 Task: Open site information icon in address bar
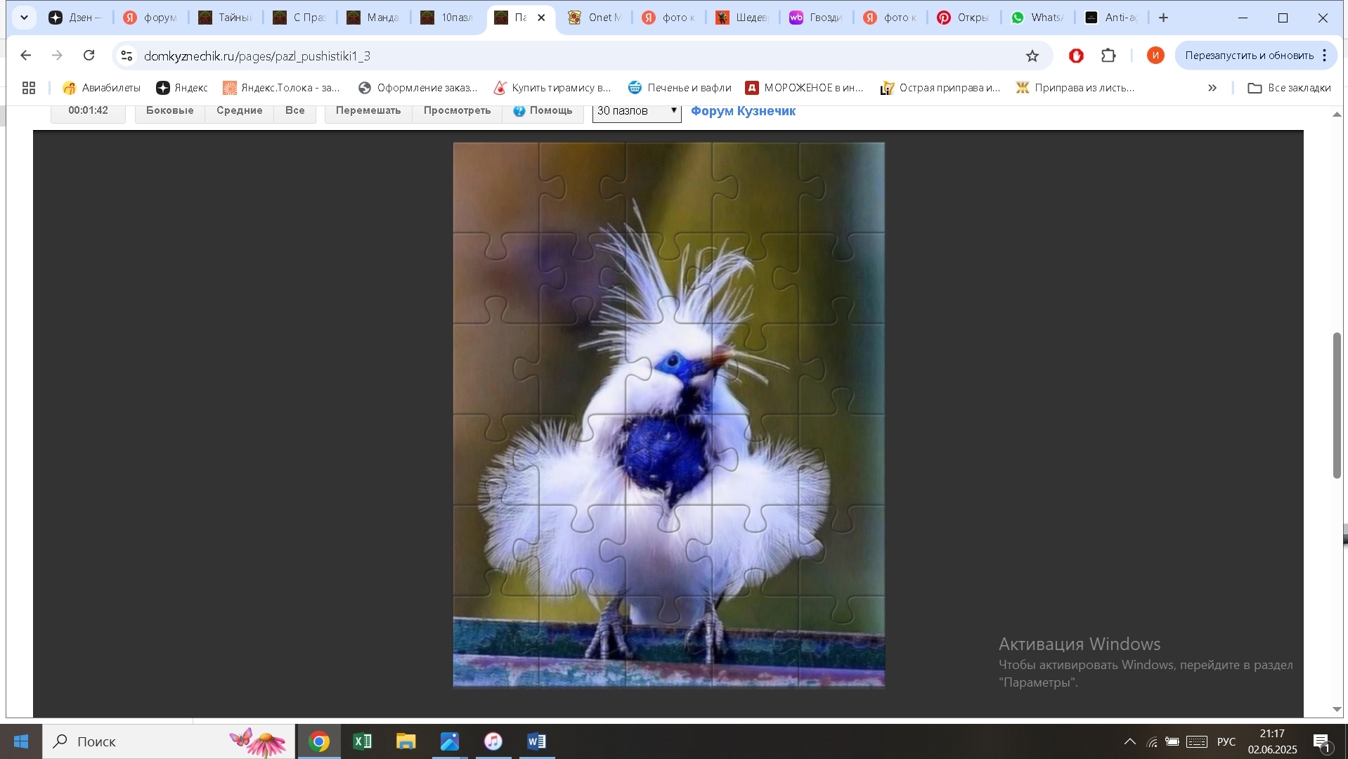[x=127, y=56]
